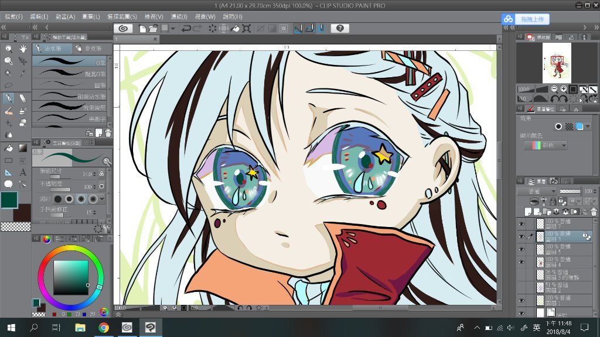
Task: Click the layer opacity slider
Action: coord(570,191)
